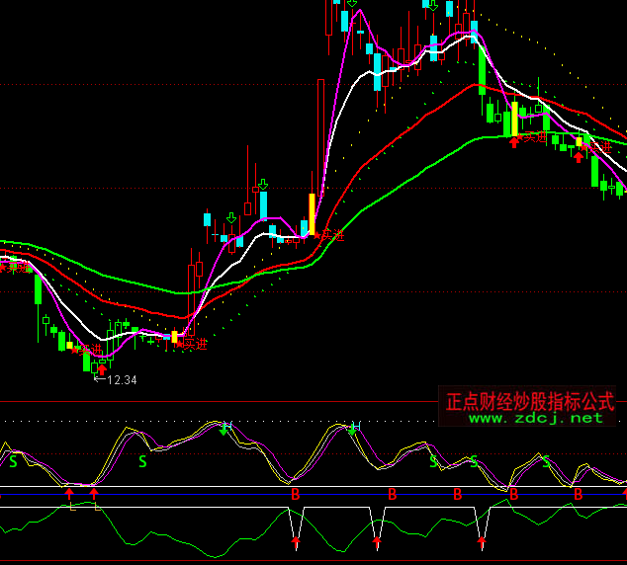627x565 pixels.
Task: Click the leftmost green S marker in the oscillator
Action: 13,461
